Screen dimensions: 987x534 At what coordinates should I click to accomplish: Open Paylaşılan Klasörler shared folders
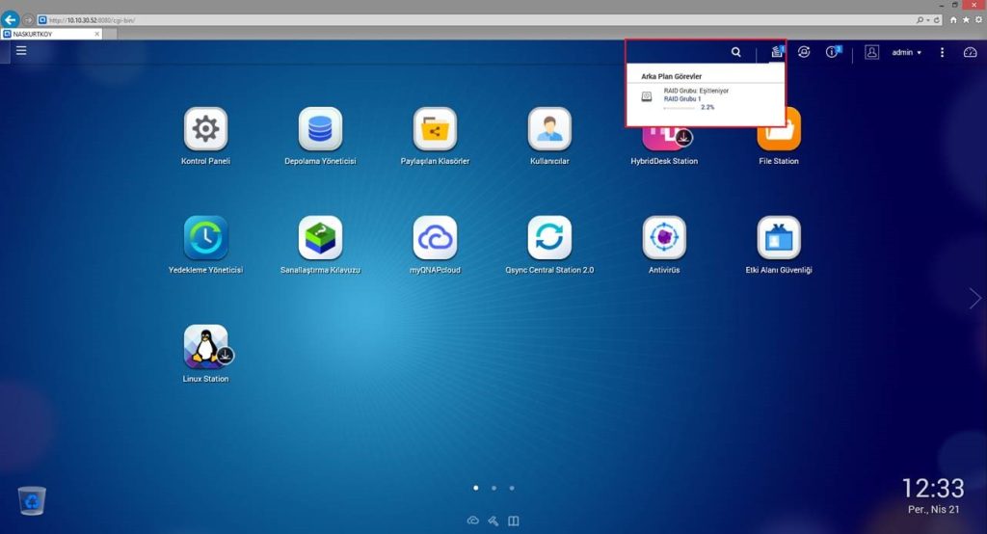(x=435, y=128)
